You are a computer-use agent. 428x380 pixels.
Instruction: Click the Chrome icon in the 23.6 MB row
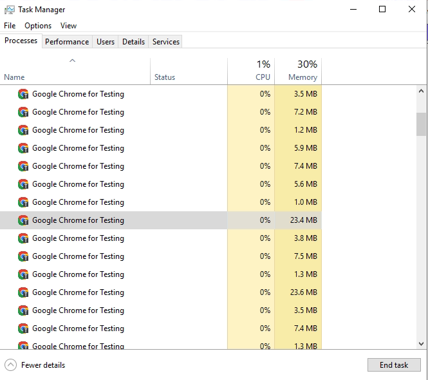(x=23, y=292)
